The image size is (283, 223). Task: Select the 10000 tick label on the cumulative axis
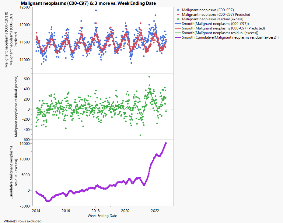pyautogui.click(x=25, y=159)
